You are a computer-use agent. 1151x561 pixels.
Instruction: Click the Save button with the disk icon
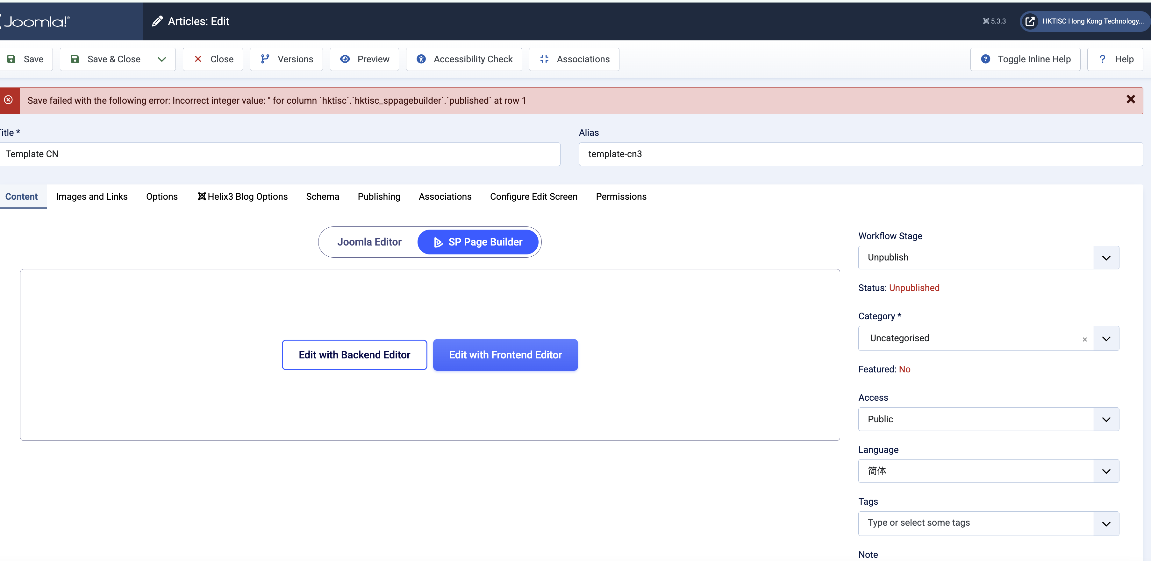(x=26, y=59)
